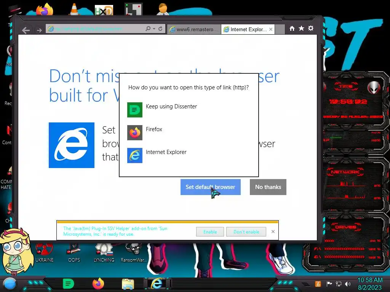The height and width of the screenshot is (292, 390).
Task: Open network tray icon
Action: point(339,284)
